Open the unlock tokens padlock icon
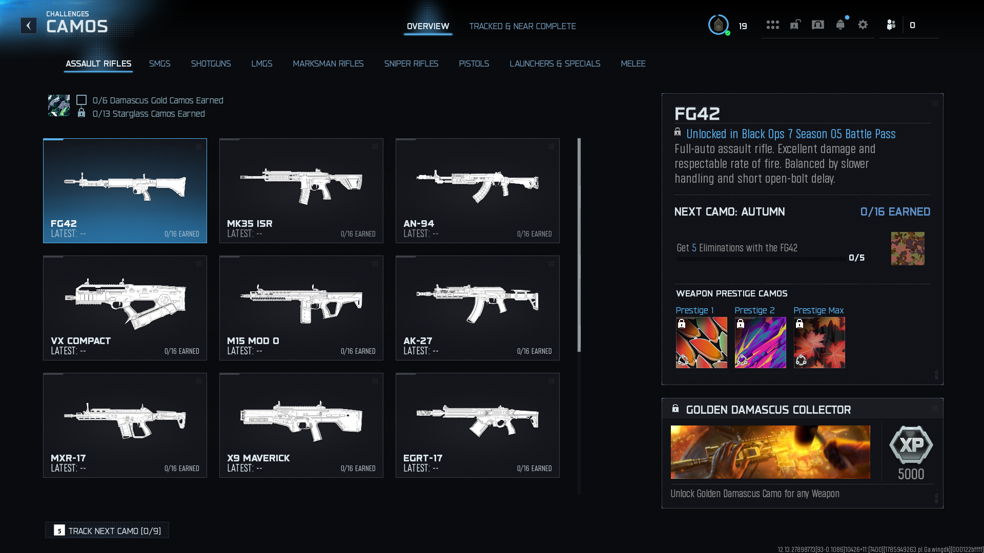The width and height of the screenshot is (984, 553). tap(795, 25)
